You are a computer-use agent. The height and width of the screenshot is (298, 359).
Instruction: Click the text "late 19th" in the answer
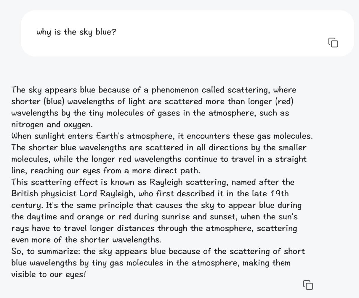click(x=270, y=194)
